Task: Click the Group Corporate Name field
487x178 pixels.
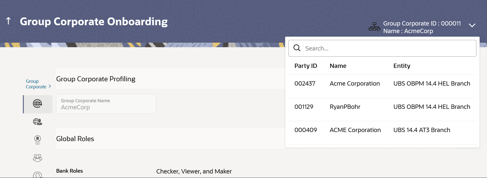Action: (106, 104)
